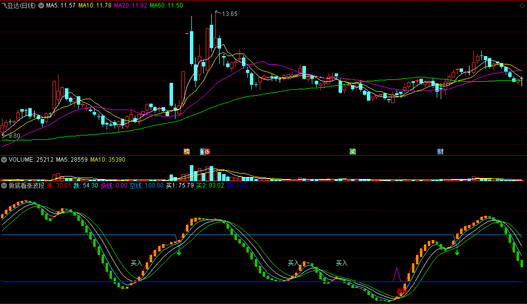The width and height of the screenshot is (527, 304).
Task: Click the cyan 跌: 54.30 value
Action: point(86,185)
